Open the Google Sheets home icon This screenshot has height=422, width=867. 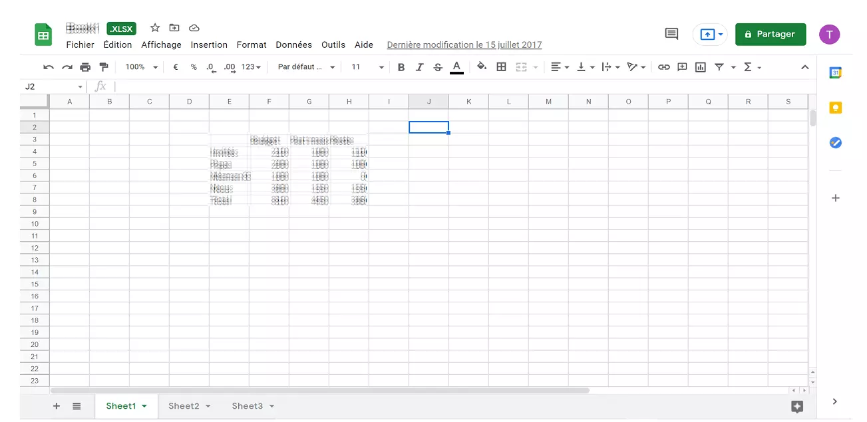click(x=43, y=35)
